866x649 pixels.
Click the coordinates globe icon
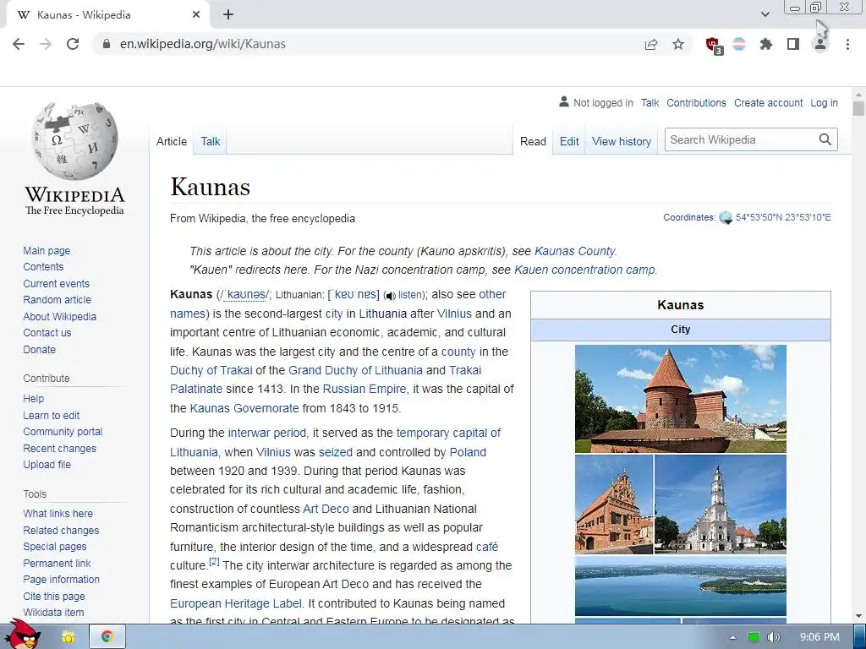(x=726, y=217)
